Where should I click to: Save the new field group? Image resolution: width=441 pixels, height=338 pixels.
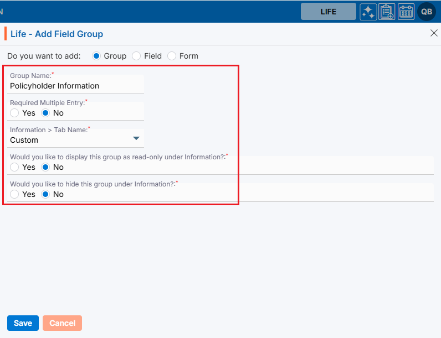pos(23,323)
